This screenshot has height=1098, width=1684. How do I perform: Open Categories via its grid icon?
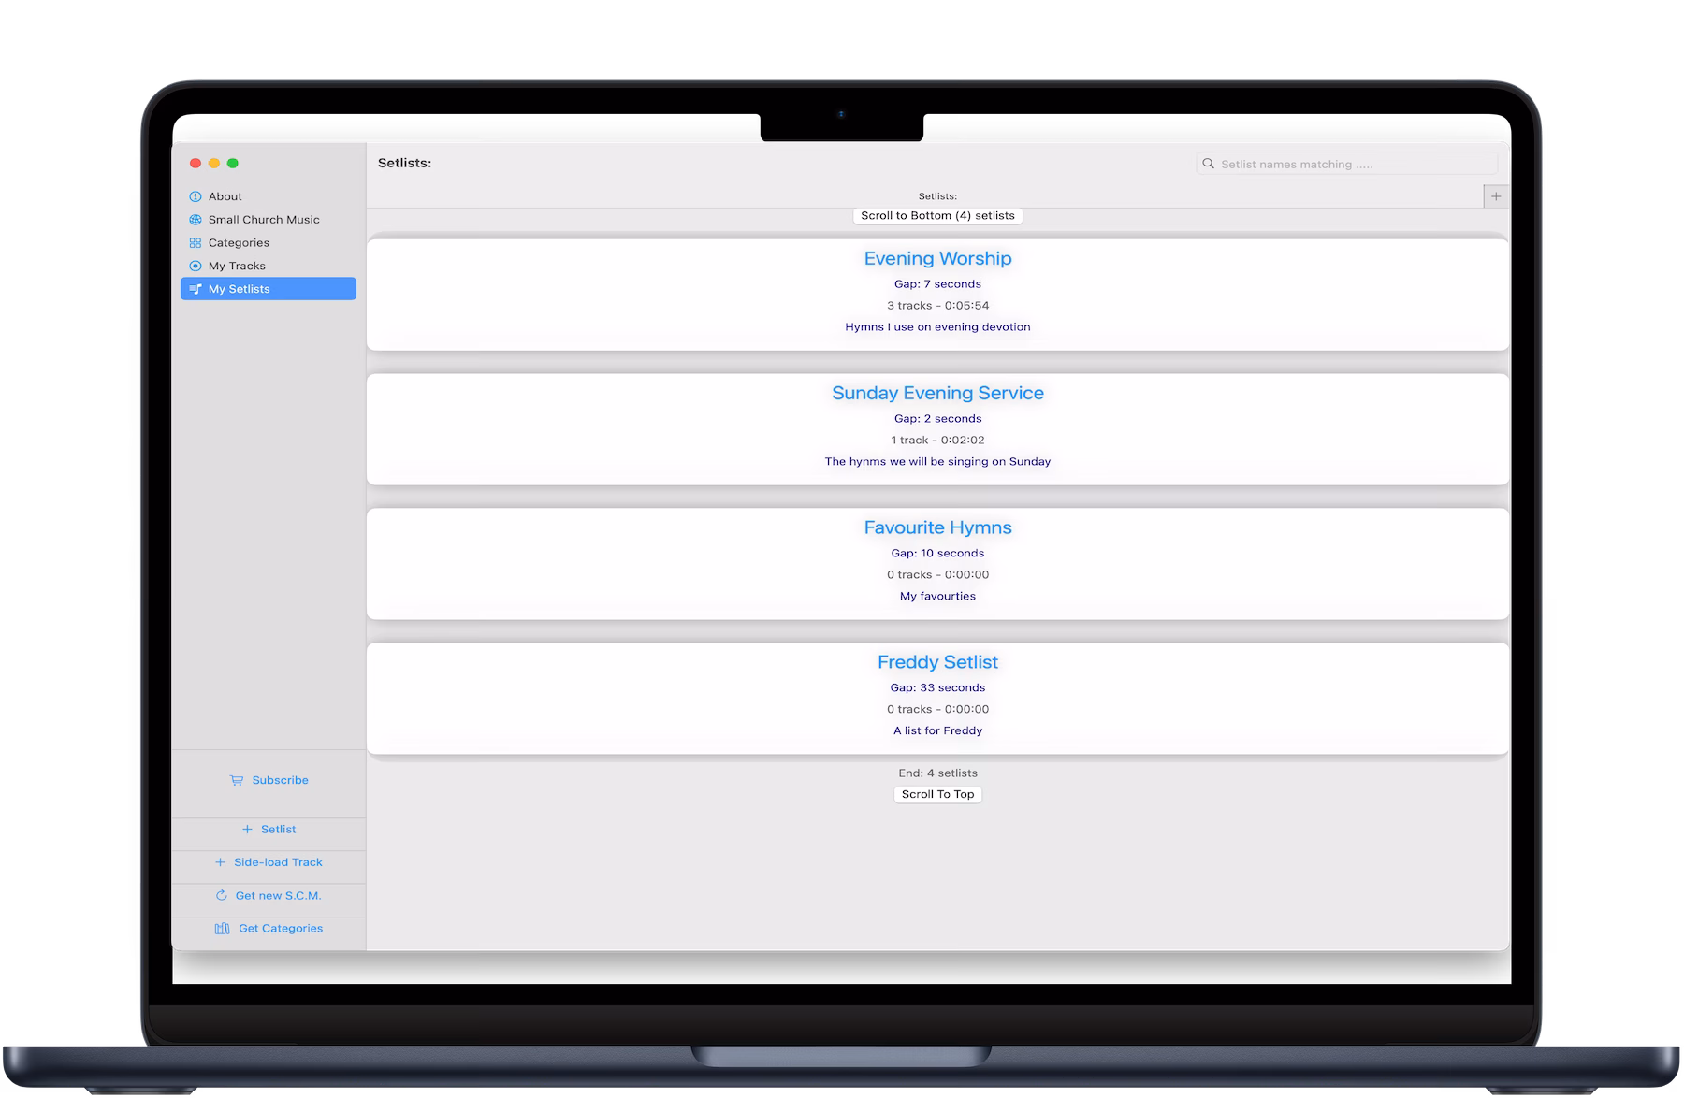tap(196, 242)
